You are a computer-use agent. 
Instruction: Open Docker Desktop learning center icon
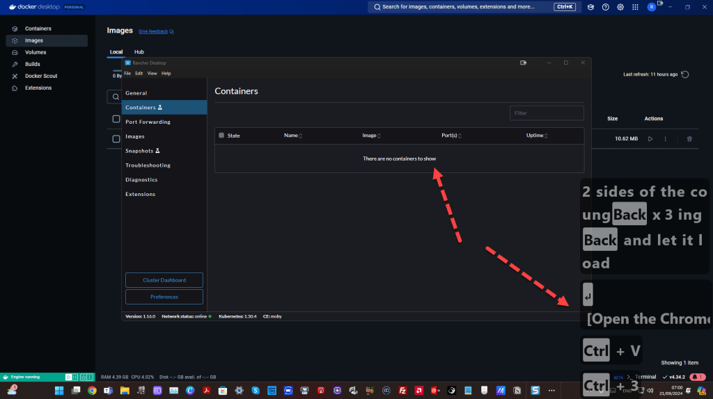[590, 7]
